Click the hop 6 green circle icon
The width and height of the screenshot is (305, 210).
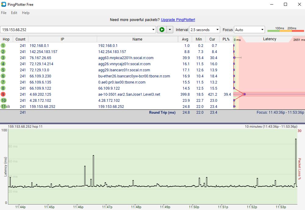click(3, 76)
